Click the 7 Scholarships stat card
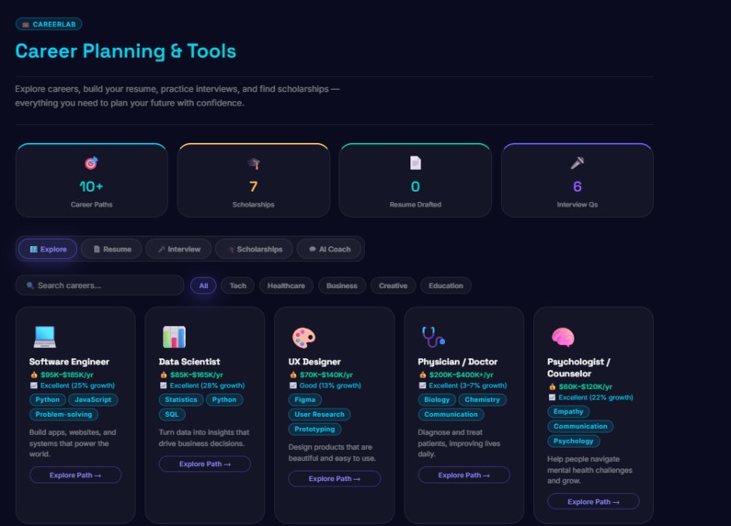The height and width of the screenshot is (526, 731). 254,181
